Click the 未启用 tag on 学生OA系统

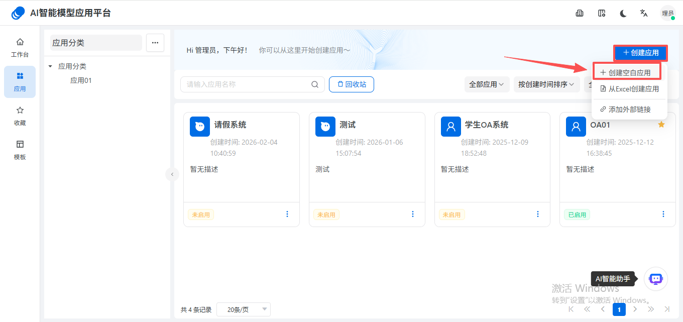[x=452, y=214]
